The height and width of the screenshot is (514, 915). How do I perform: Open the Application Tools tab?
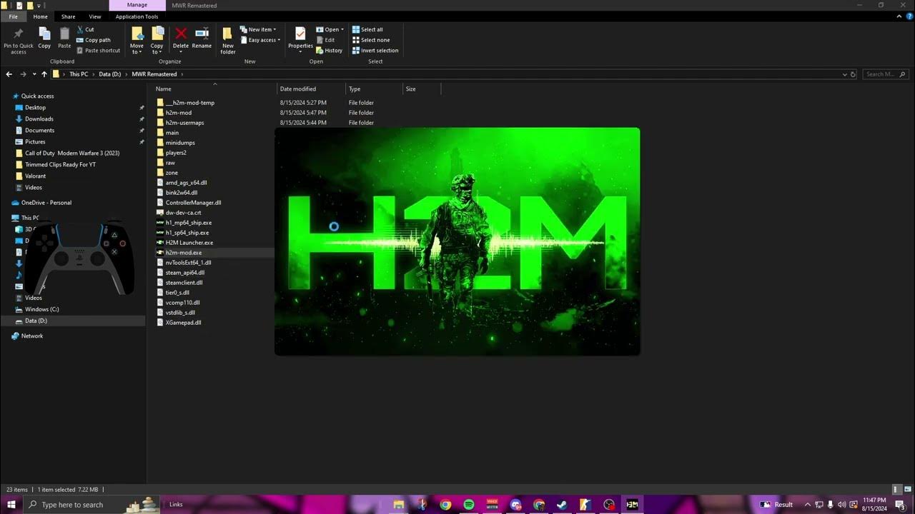coord(137,16)
